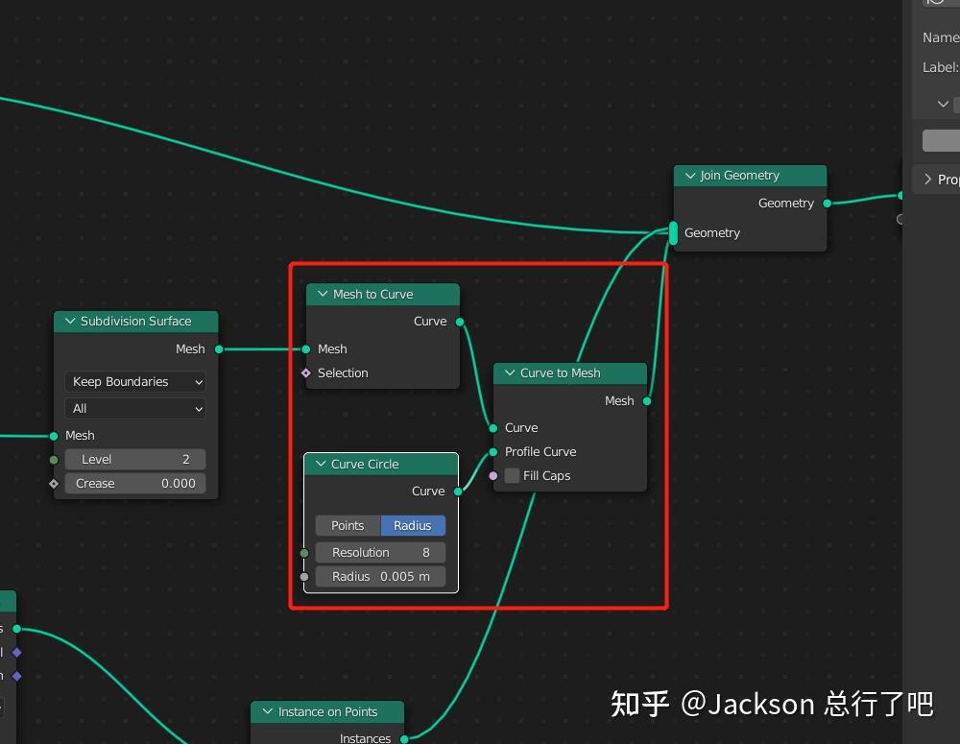Click the Profile Curve input socket

pyautogui.click(x=493, y=452)
